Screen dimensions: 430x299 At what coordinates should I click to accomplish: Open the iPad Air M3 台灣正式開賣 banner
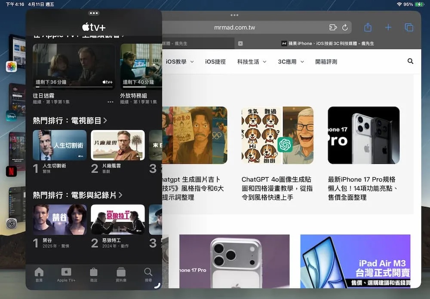click(355, 261)
